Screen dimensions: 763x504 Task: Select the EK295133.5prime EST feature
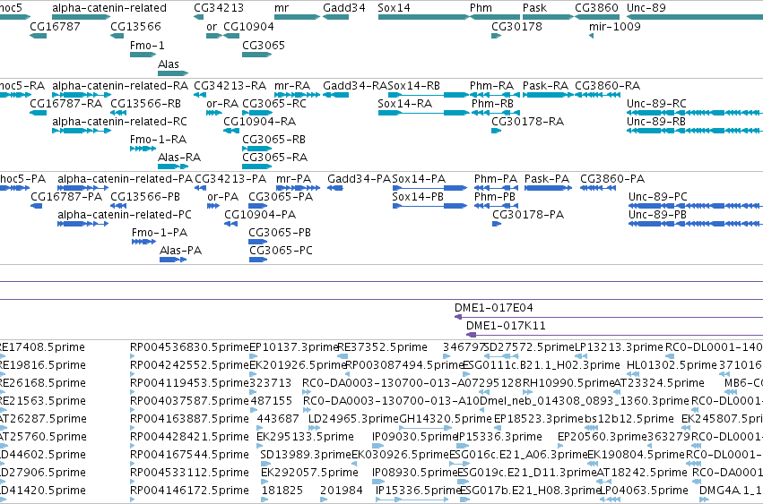tap(259, 446)
